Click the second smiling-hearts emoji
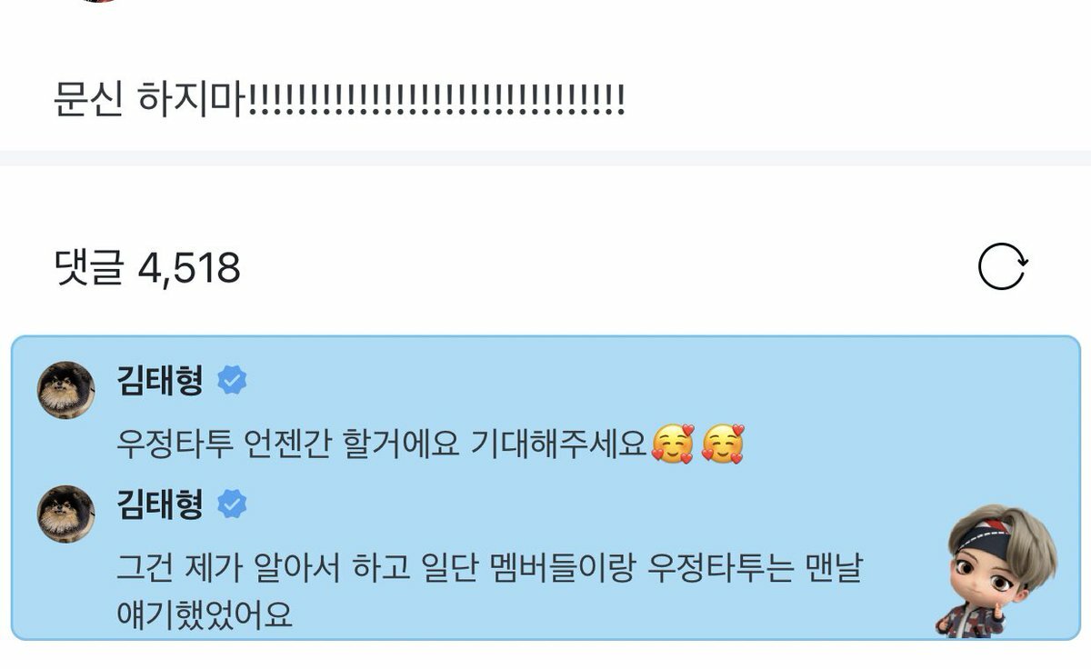This screenshot has height=669, width=1091. [x=723, y=444]
